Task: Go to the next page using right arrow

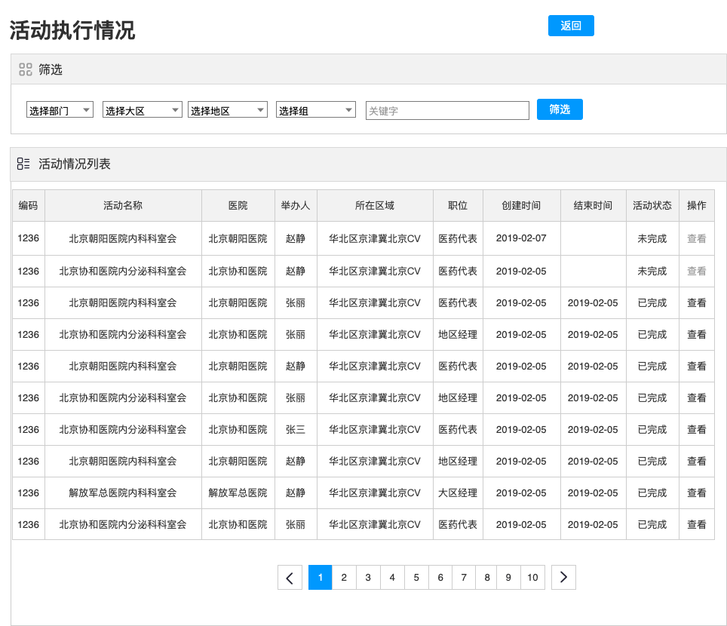Action: (x=563, y=577)
